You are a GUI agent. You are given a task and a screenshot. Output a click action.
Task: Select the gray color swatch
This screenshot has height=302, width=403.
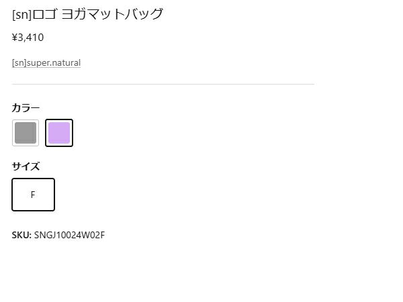pyautogui.click(x=26, y=133)
